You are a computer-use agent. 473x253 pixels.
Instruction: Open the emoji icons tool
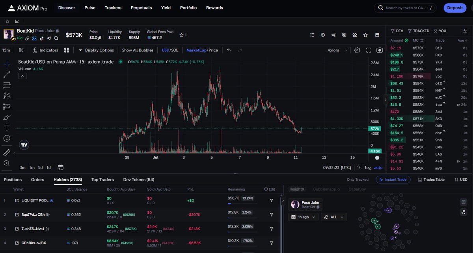[7, 138]
